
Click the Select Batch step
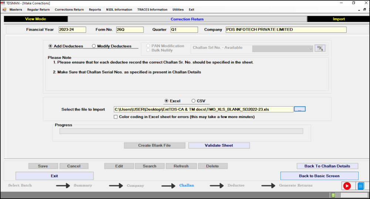(20, 185)
